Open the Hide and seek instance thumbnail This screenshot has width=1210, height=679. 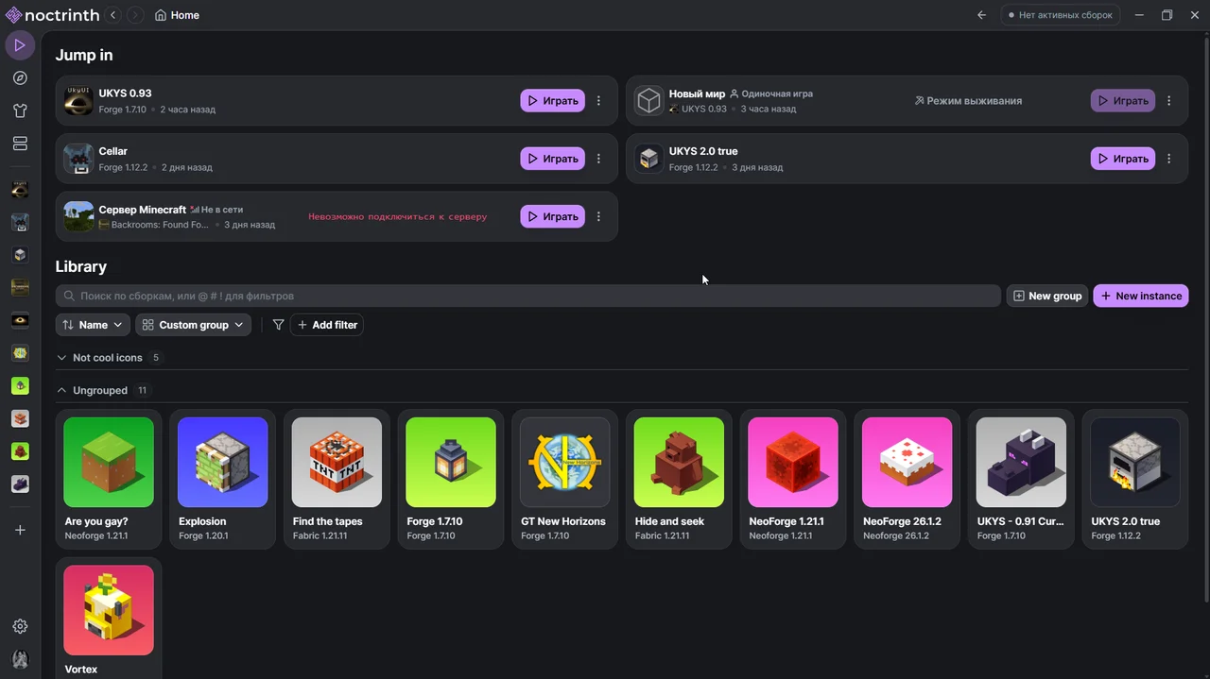(x=679, y=462)
